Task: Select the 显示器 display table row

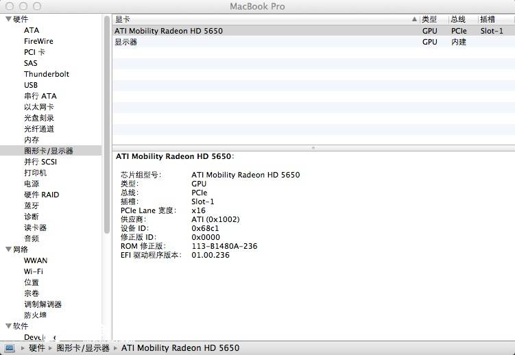Action: pyautogui.click(x=313, y=42)
